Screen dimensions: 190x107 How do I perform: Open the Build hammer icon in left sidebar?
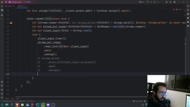point(2,86)
